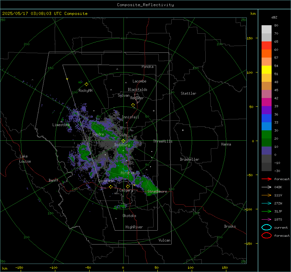Viewport: 291px width, 272px height.
Task: Click the Lake Louise label
Action: pos(25,159)
